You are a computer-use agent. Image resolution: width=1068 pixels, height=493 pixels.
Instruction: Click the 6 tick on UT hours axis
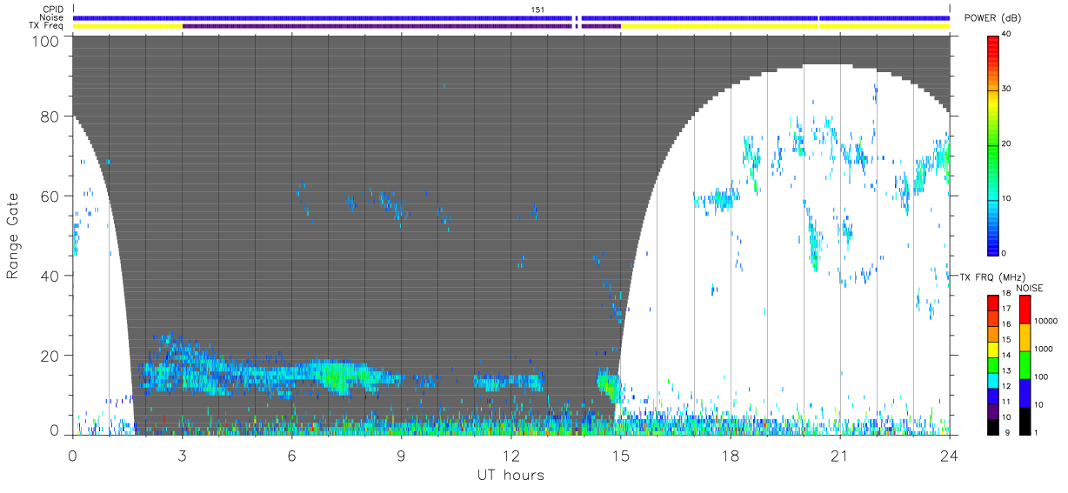point(292,455)
